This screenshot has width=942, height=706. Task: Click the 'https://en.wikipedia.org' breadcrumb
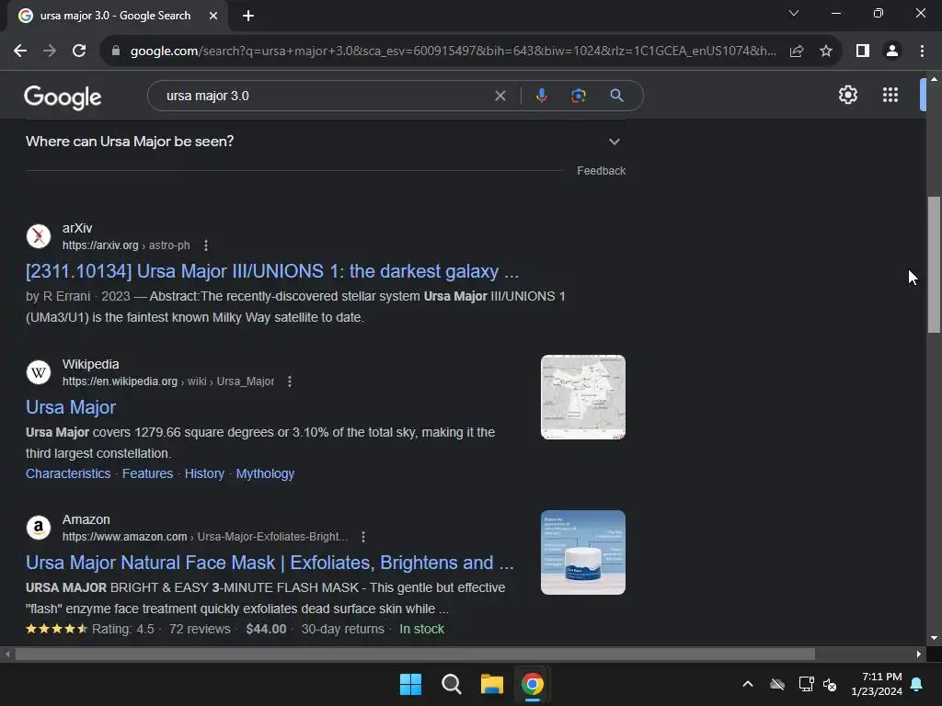(121, 381)
